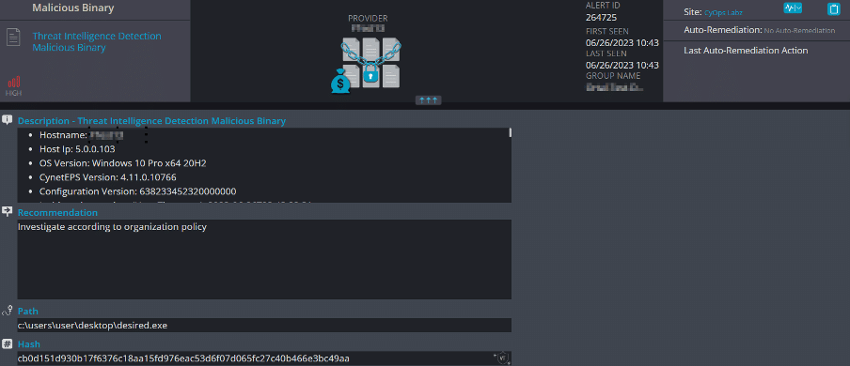The image size is (850, 366).
Task: Open Threat Intelligence Detection Malicious Binary link
Action: coord(97,41)
